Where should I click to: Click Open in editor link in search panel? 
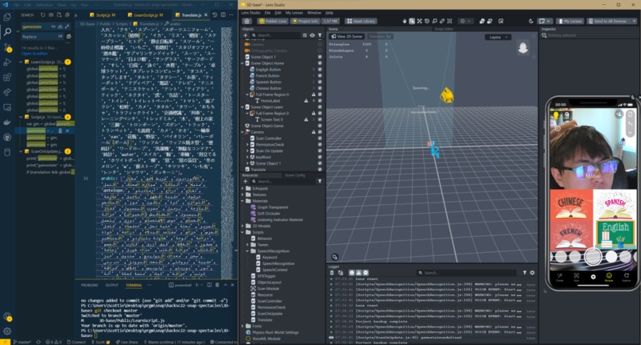click(x=34, y=53)
